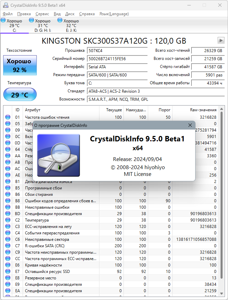Viewport: 228px width, 300px height.
Task: Click status icon for attribute AE
Action: [8, 175]
